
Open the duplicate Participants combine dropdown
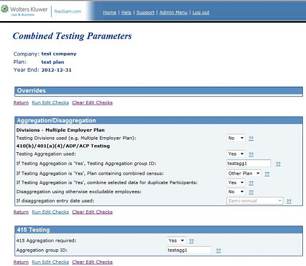(x=236, y=182)
